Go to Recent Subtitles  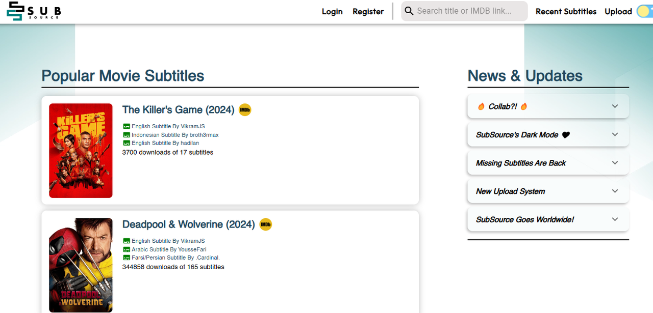coord(566,11)
